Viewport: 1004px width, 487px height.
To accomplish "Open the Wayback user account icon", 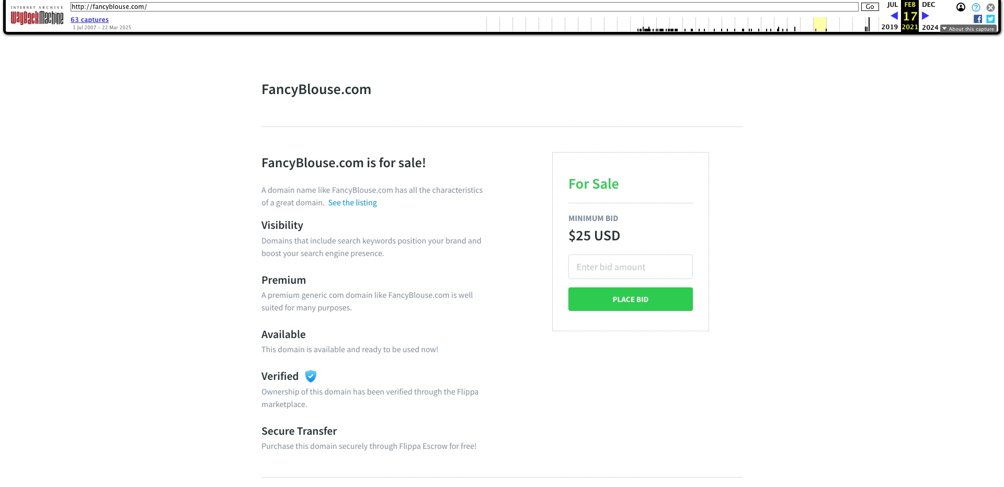I will point(961,7).
